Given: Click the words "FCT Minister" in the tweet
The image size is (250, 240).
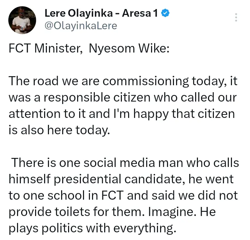Looking at the screenshot, I should [x=44, y=49].
